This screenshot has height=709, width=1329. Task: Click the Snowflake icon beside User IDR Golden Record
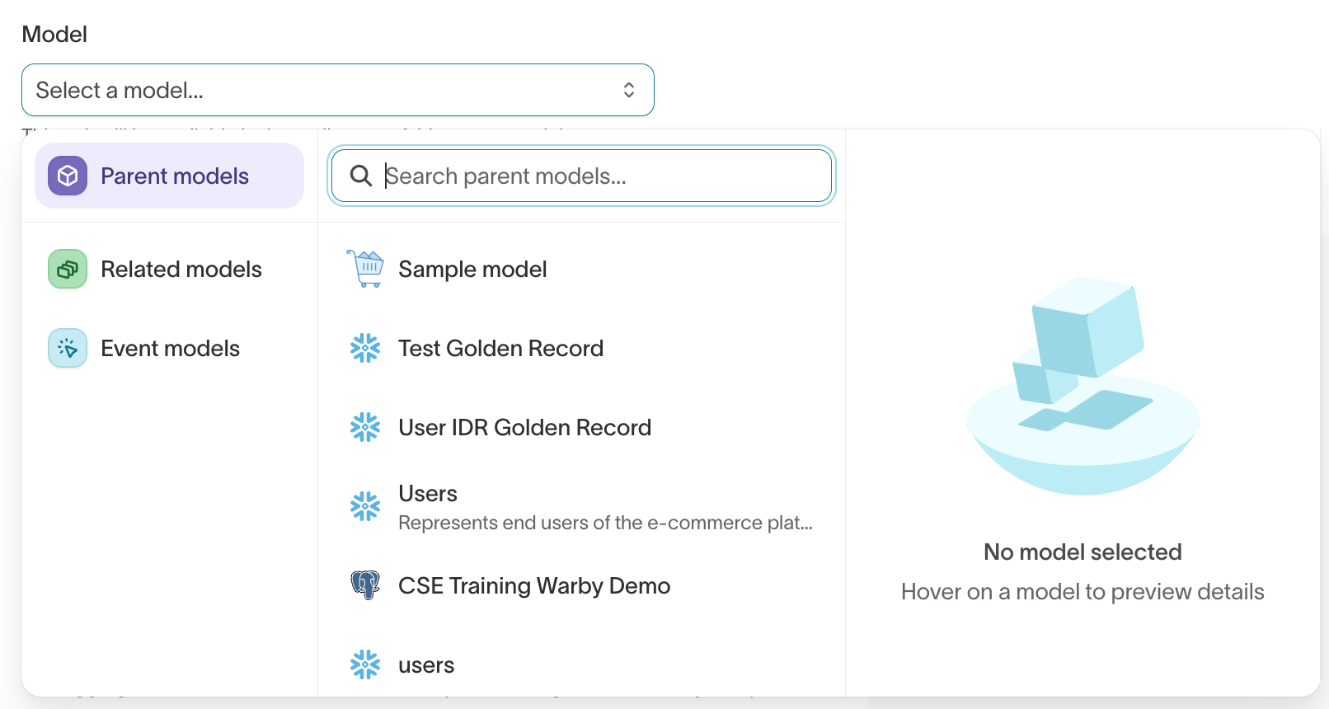(x=365, y=427)
